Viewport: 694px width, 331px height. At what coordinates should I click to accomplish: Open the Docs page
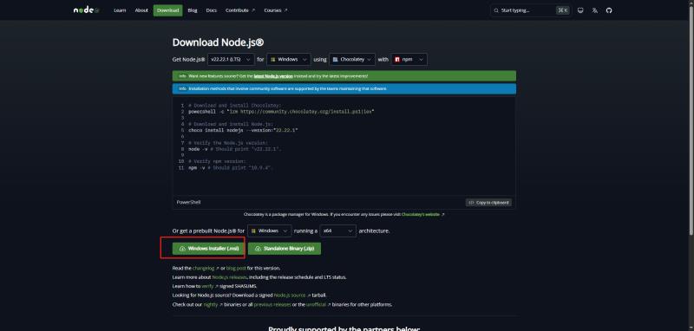coord(211,10)
